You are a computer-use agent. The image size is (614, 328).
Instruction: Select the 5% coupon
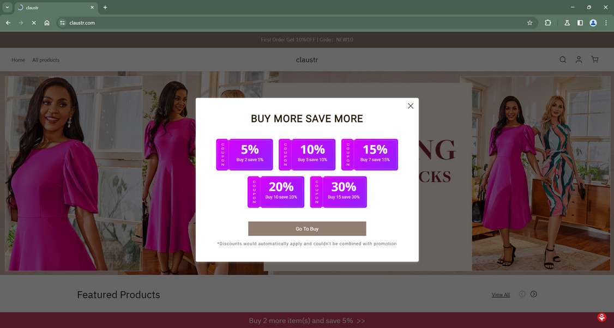point(244,155)
